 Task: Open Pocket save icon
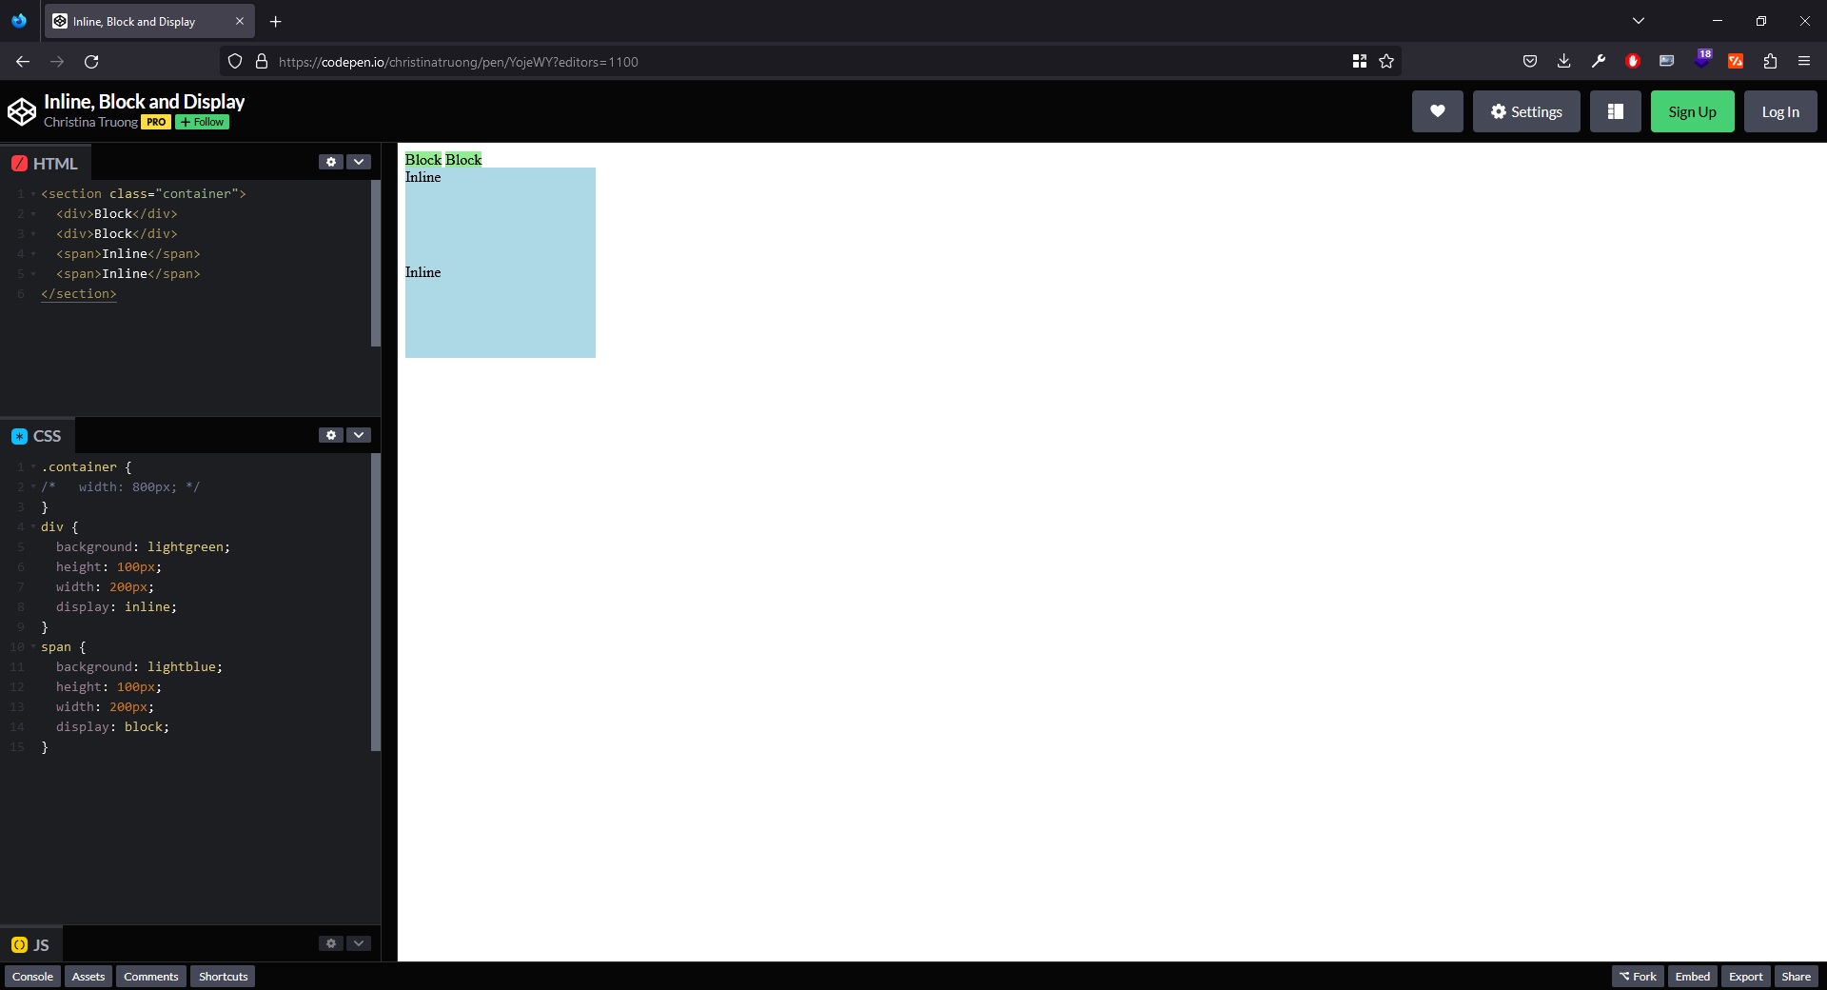pos(1530,62)
